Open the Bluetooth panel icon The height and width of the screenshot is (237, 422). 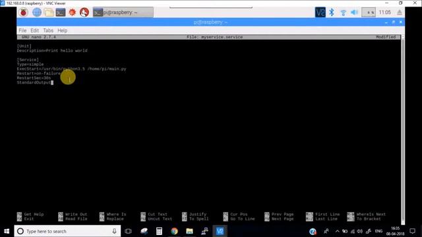click(x=332, y=13)
